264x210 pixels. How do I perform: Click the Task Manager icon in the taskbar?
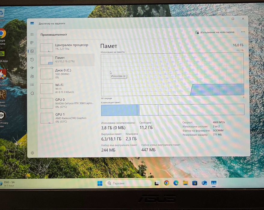coord(214,183)
